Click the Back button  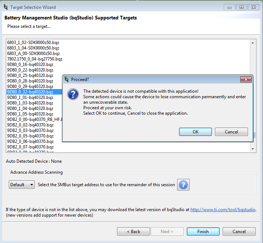click(134, 231)
